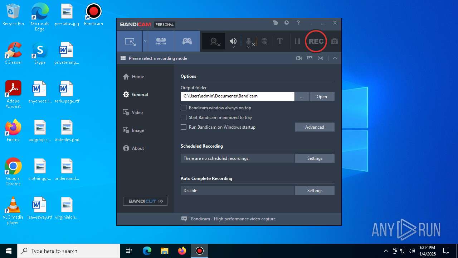Viewport: 458px width, 258px height.
Task: Select the Adobe Acrobat desktop icon
Action: coord(13,95)
